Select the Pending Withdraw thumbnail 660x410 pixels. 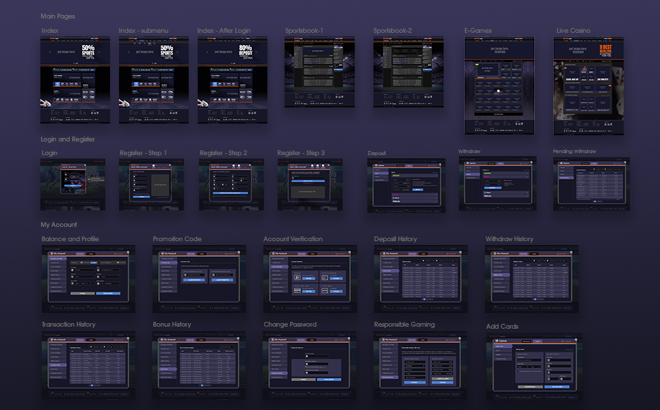pyautogui.click(x=592, y=183)
